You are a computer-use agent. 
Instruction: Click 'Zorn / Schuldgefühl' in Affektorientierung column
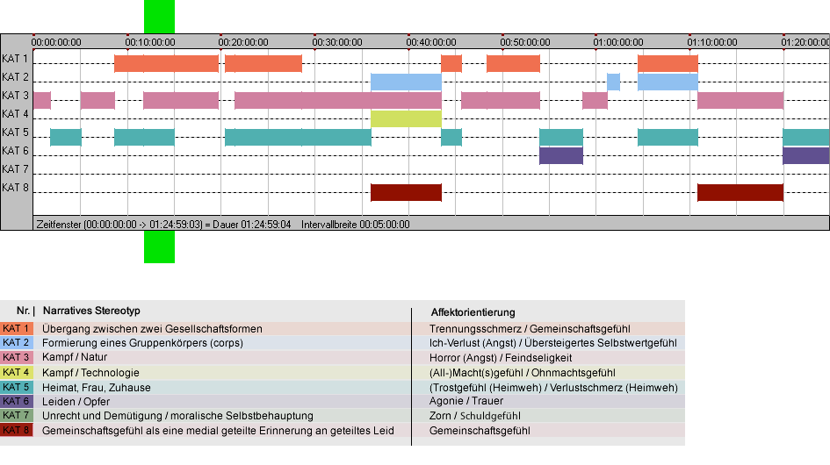tap(475, 416)
